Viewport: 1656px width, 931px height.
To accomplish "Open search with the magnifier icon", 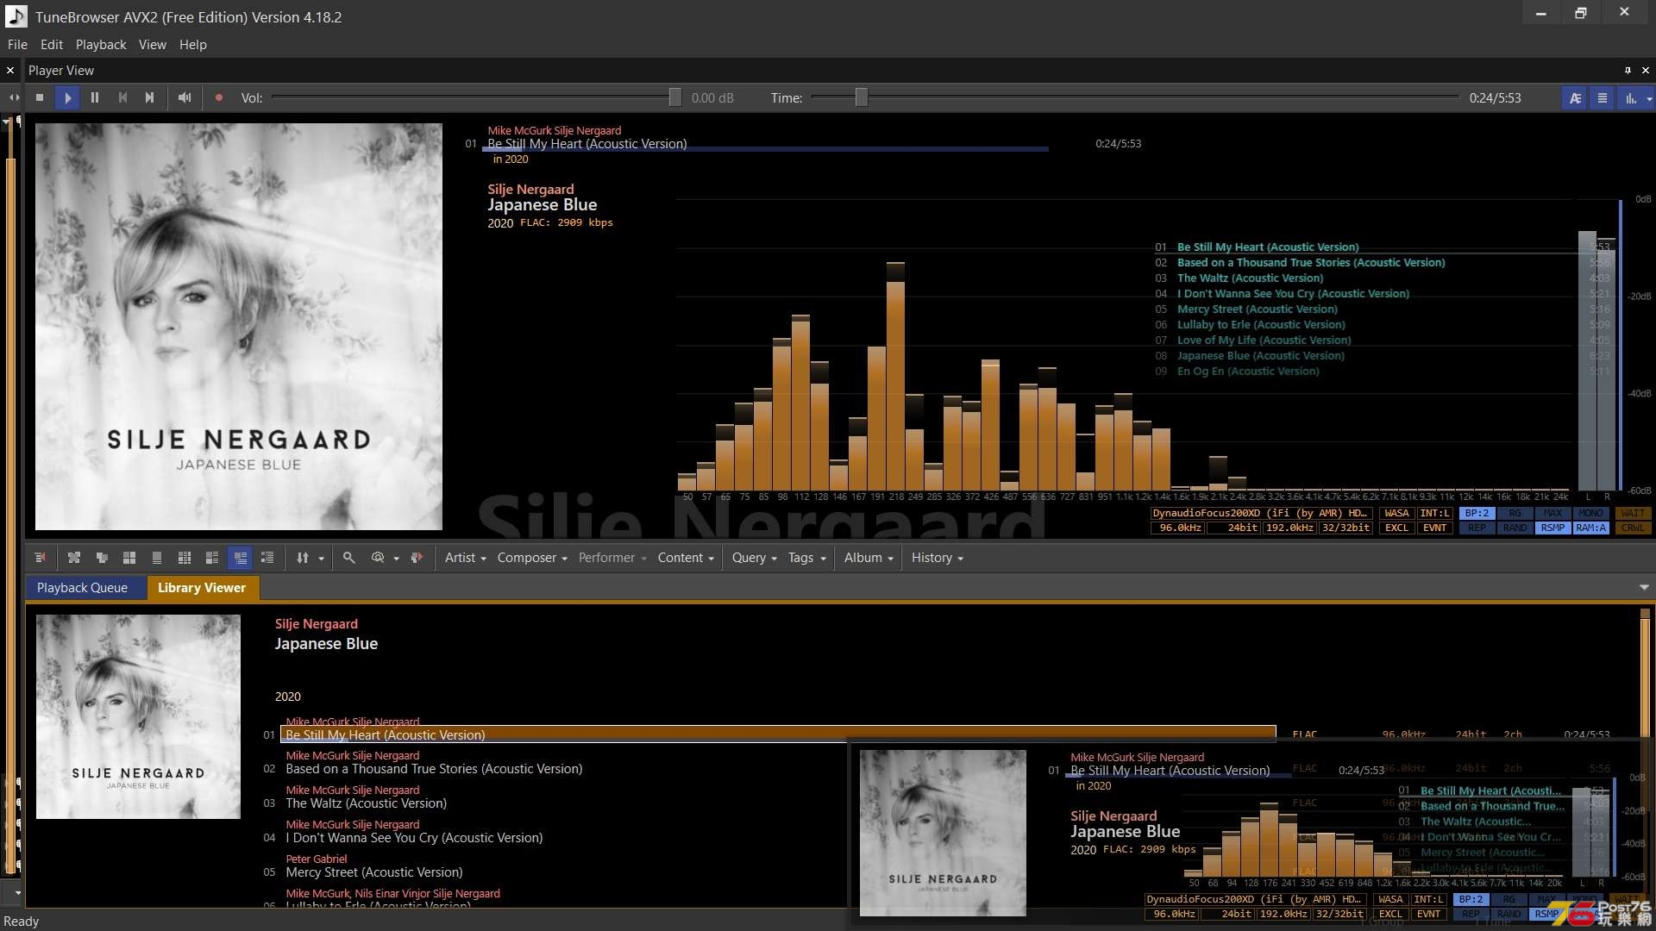I will [x=349, y=558].
